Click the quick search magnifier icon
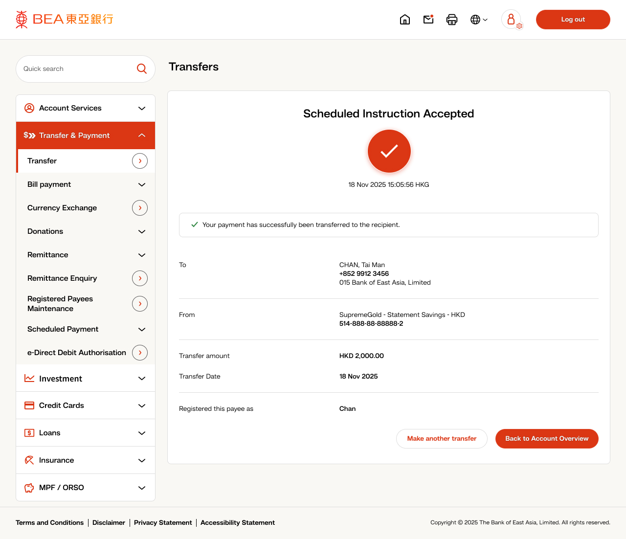Screen dimensions: 626x539 142,69
